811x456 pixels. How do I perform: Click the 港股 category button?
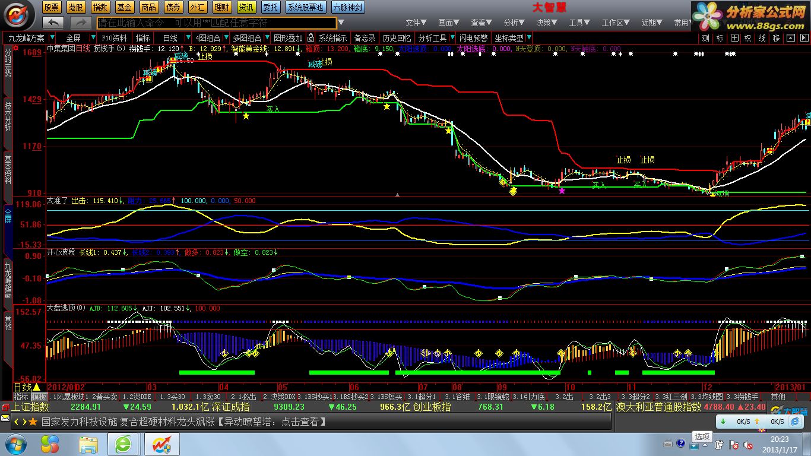click(x=76, y=7)
